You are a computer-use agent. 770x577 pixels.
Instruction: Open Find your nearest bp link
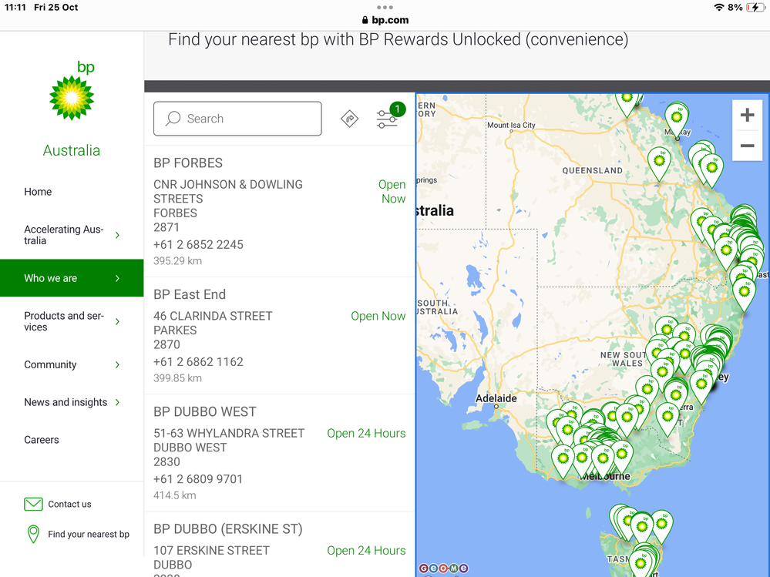(88, 534)
